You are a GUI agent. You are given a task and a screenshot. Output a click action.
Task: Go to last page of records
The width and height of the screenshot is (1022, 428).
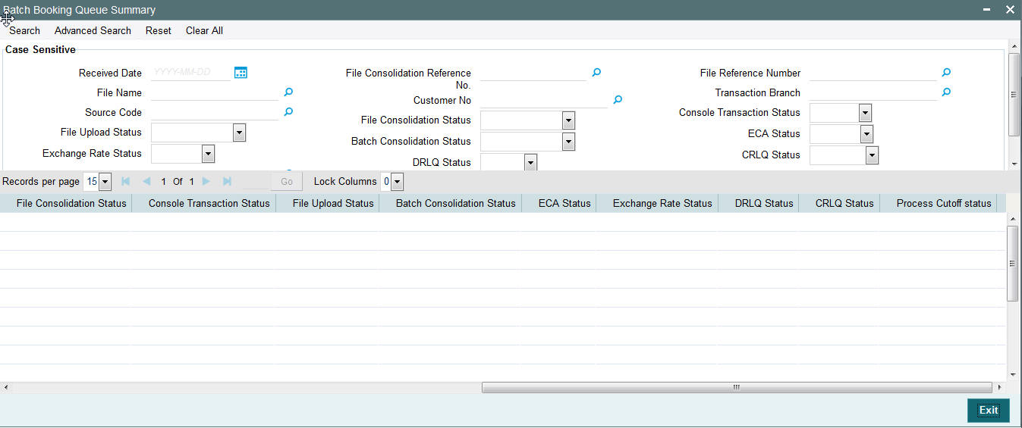(x=227, y=182)
